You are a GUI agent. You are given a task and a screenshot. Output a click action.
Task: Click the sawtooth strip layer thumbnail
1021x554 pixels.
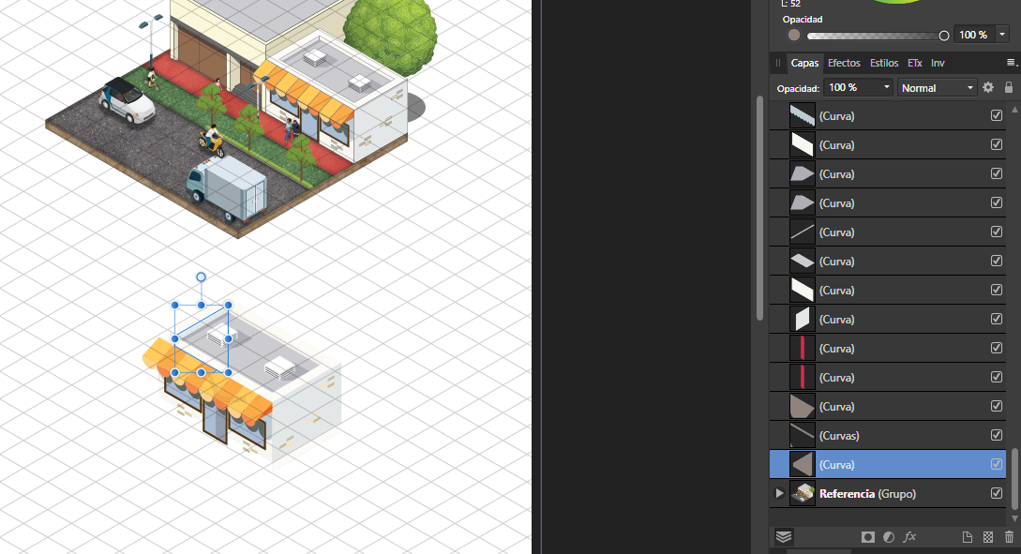click(x=803, y=116)
